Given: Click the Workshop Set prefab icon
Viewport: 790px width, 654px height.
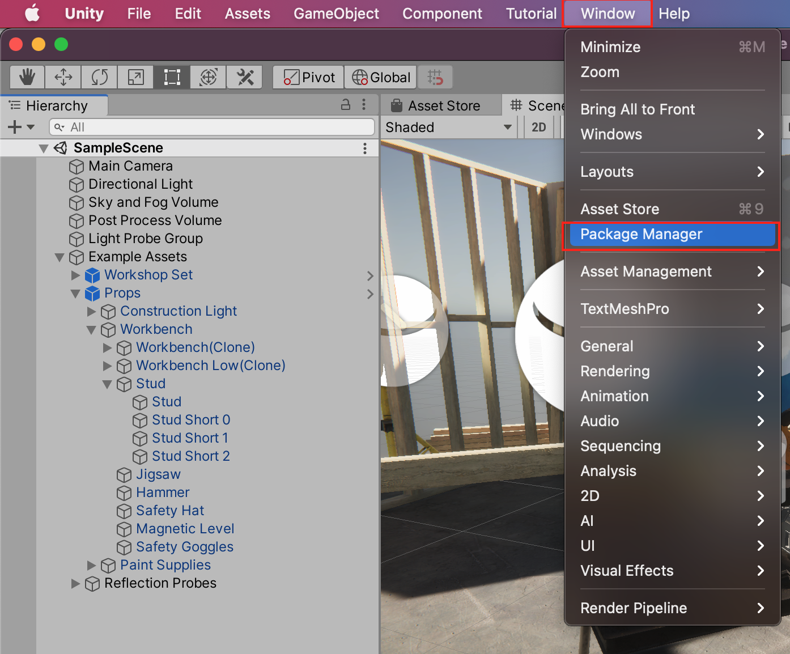Looking at the screenshot, I should [x=92, y=275].
